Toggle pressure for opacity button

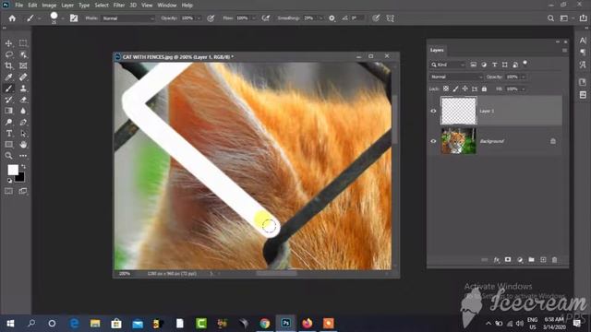(211, 18)
